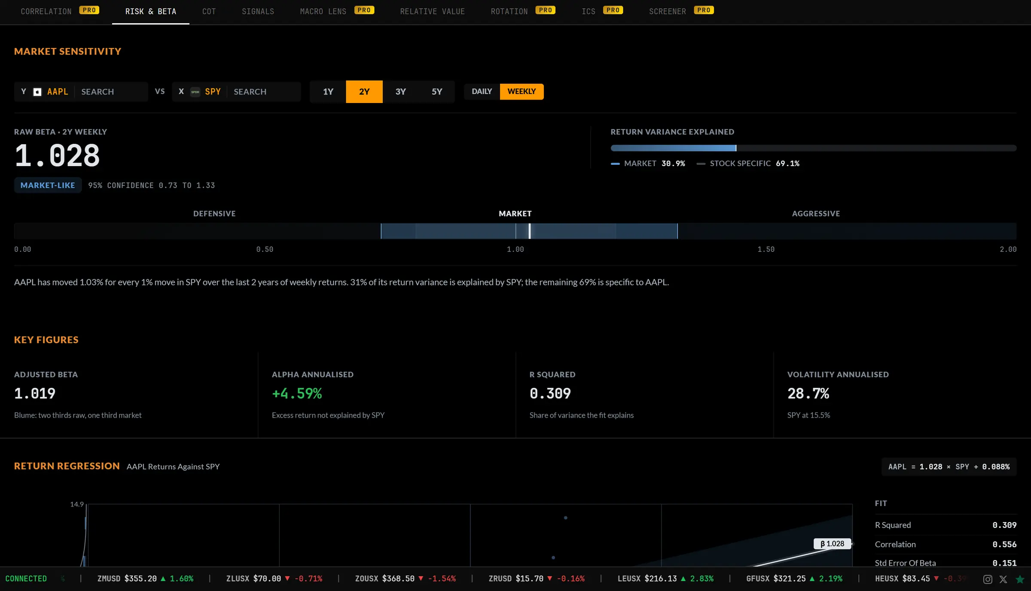This screenshot has height=591, width=1031.
Task: Click the 14.9 y-axis label on the chart
Action: click(x=77, y=504)
